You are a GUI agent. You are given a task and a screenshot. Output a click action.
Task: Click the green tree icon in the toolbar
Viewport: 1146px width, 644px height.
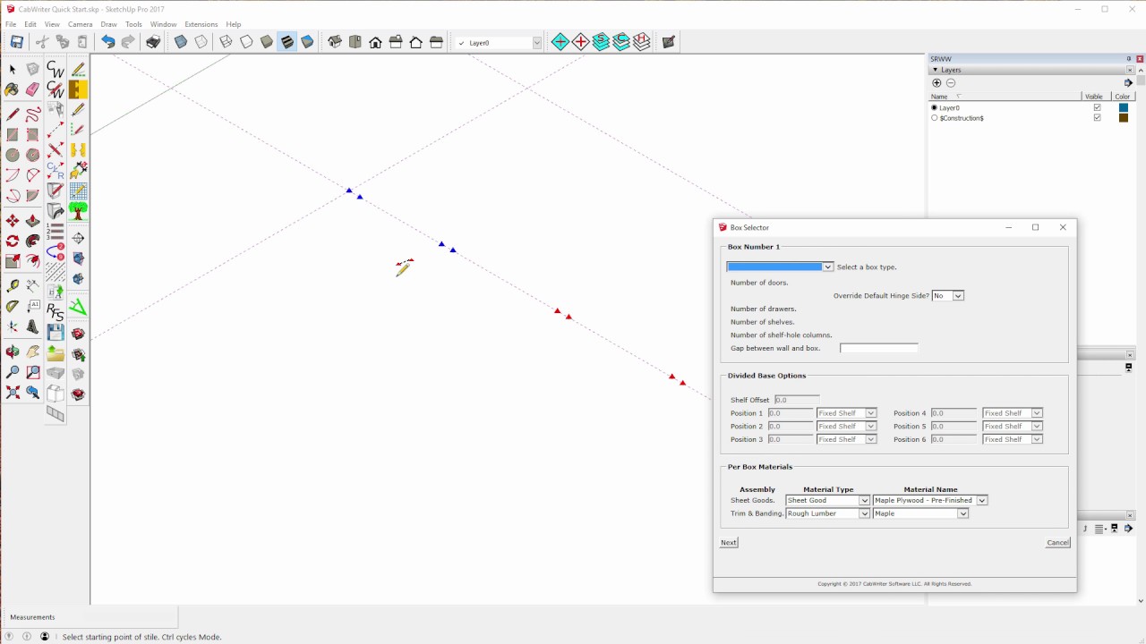[x=78, y=211]
